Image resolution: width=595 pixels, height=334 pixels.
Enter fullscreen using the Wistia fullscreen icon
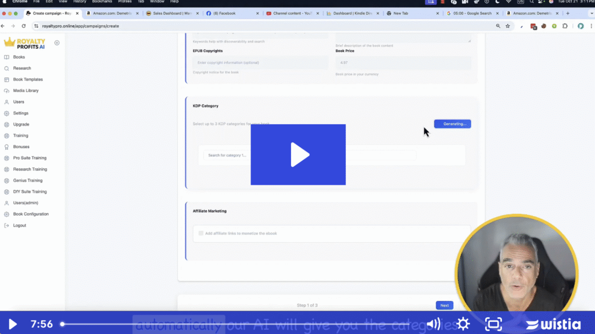coord(493,324)
